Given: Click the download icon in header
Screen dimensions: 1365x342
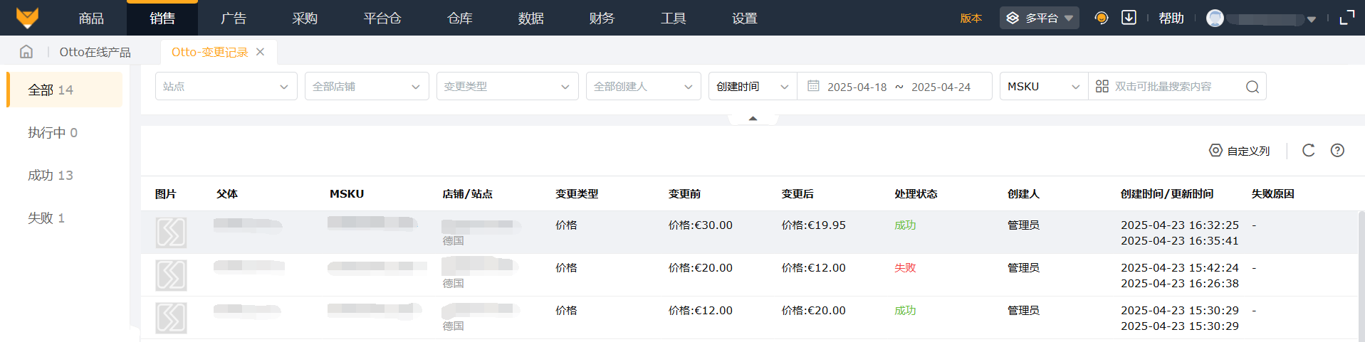Looking at the screenshot, I should pos(1129,18).
